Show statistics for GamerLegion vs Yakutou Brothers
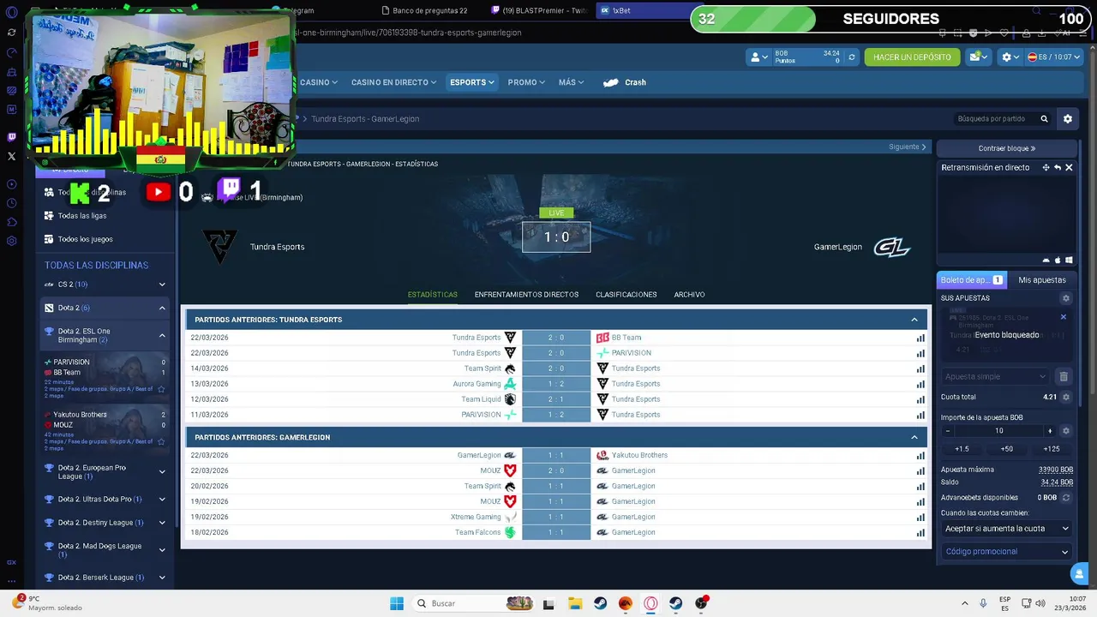Viewport: 1097px width, 617px height. [920, 456]
